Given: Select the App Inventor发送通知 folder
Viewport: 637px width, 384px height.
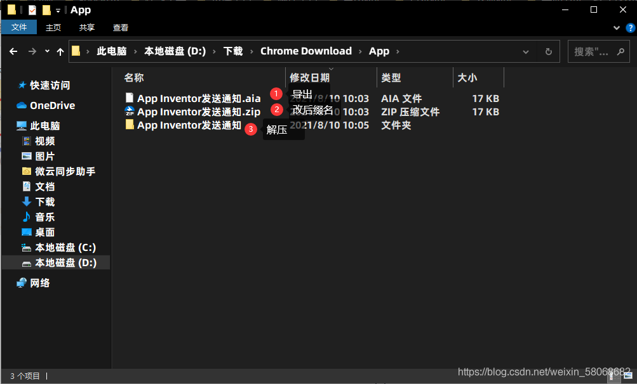Looking at the screenshot, I should pyautogui.click(x=189, y=125).
